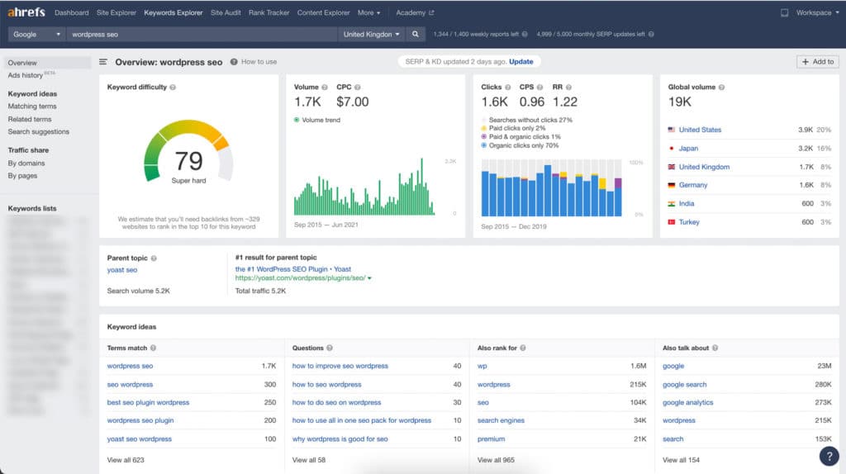Click the Academy external link icon

431,12
